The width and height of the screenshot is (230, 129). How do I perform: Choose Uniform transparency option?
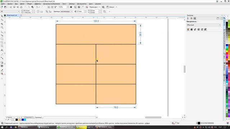(192, 29)
